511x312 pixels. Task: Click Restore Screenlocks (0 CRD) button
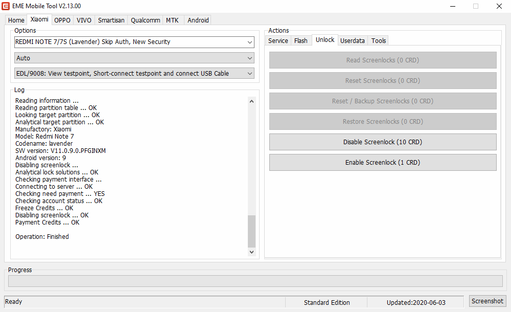tap(383, 121)
